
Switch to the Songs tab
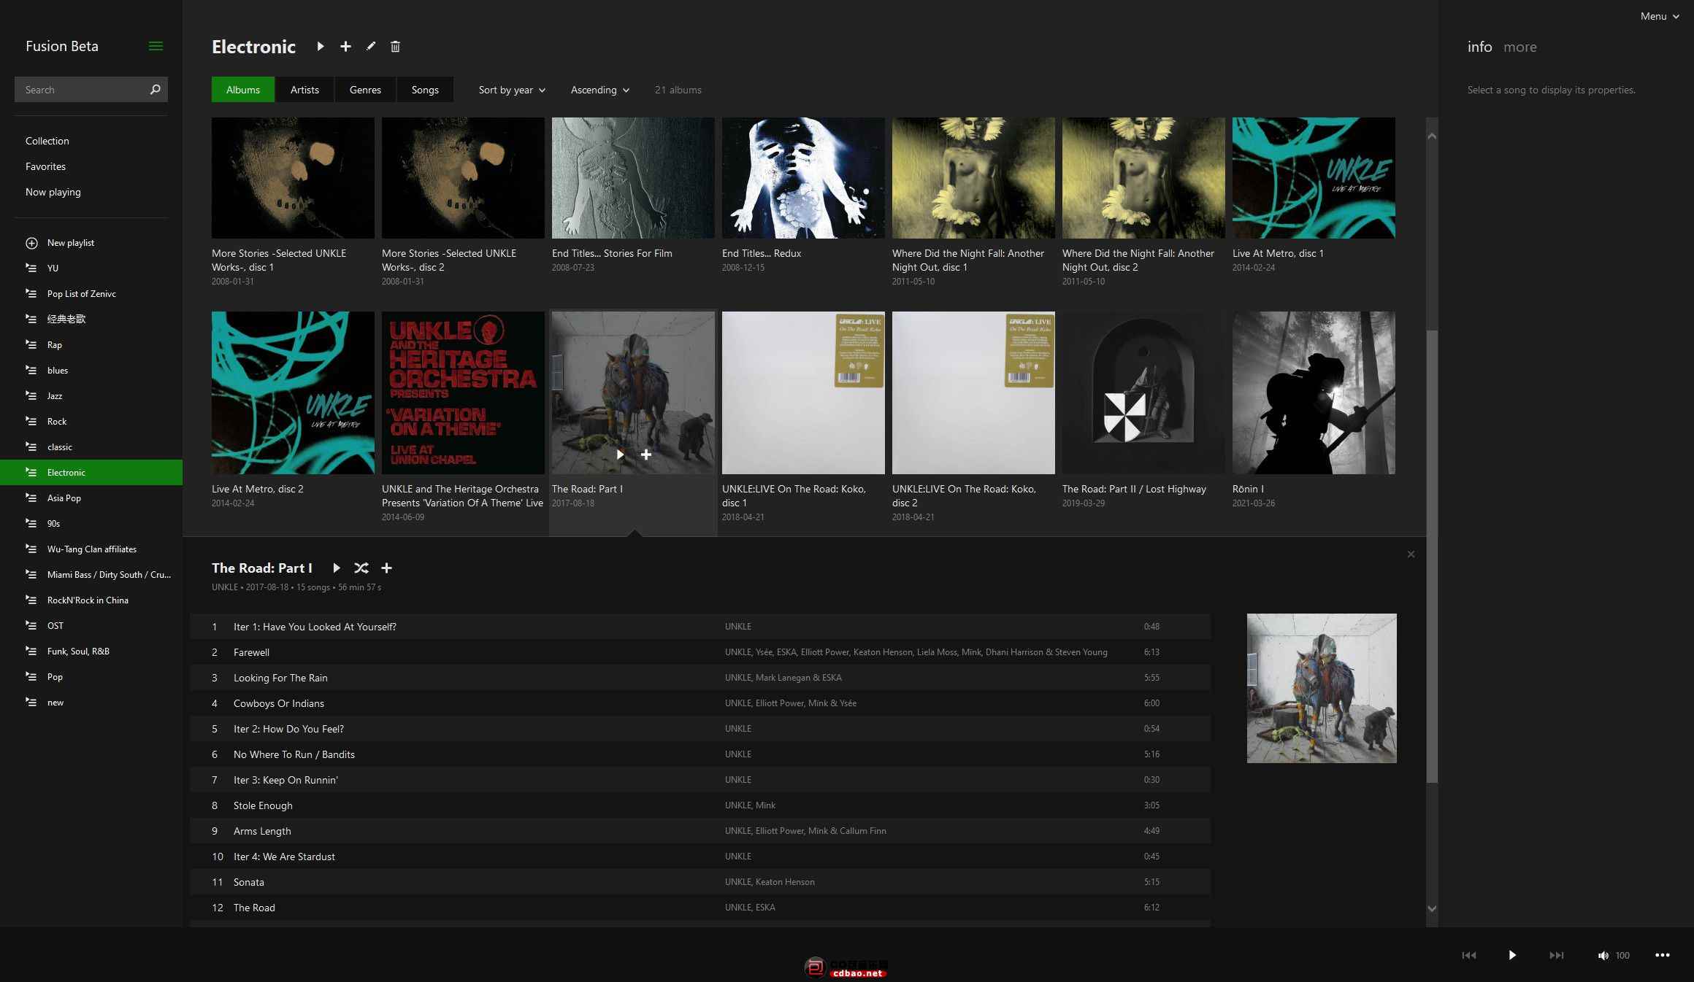(x=425, y=90)
